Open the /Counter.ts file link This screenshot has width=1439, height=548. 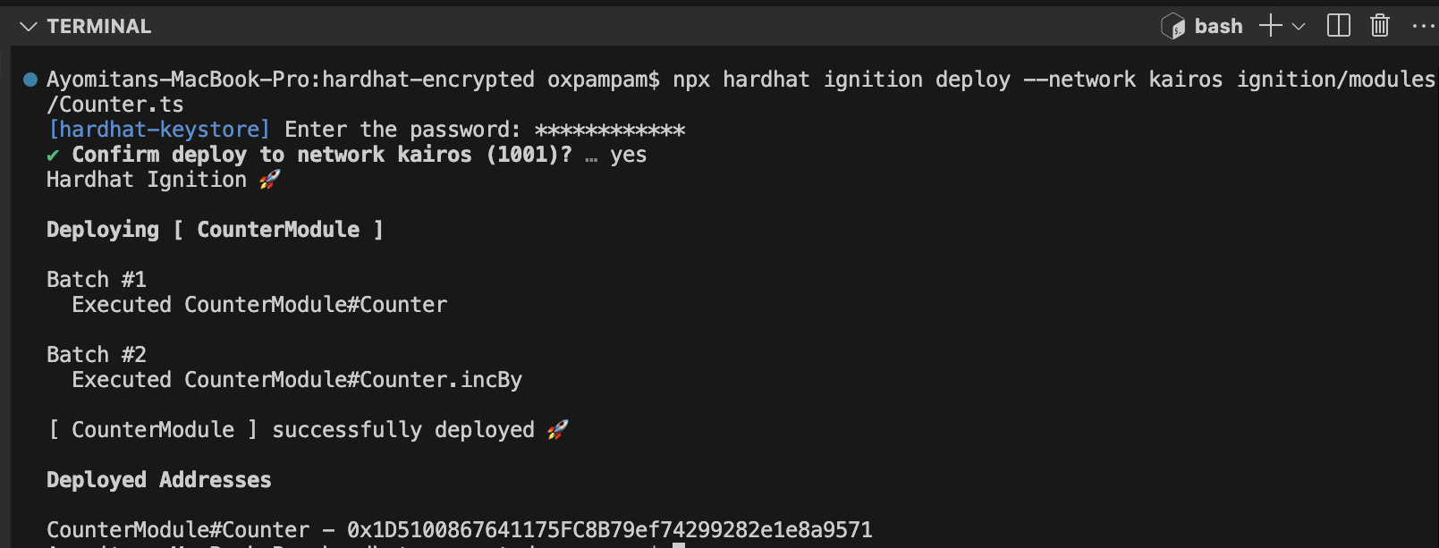(115, 105)
